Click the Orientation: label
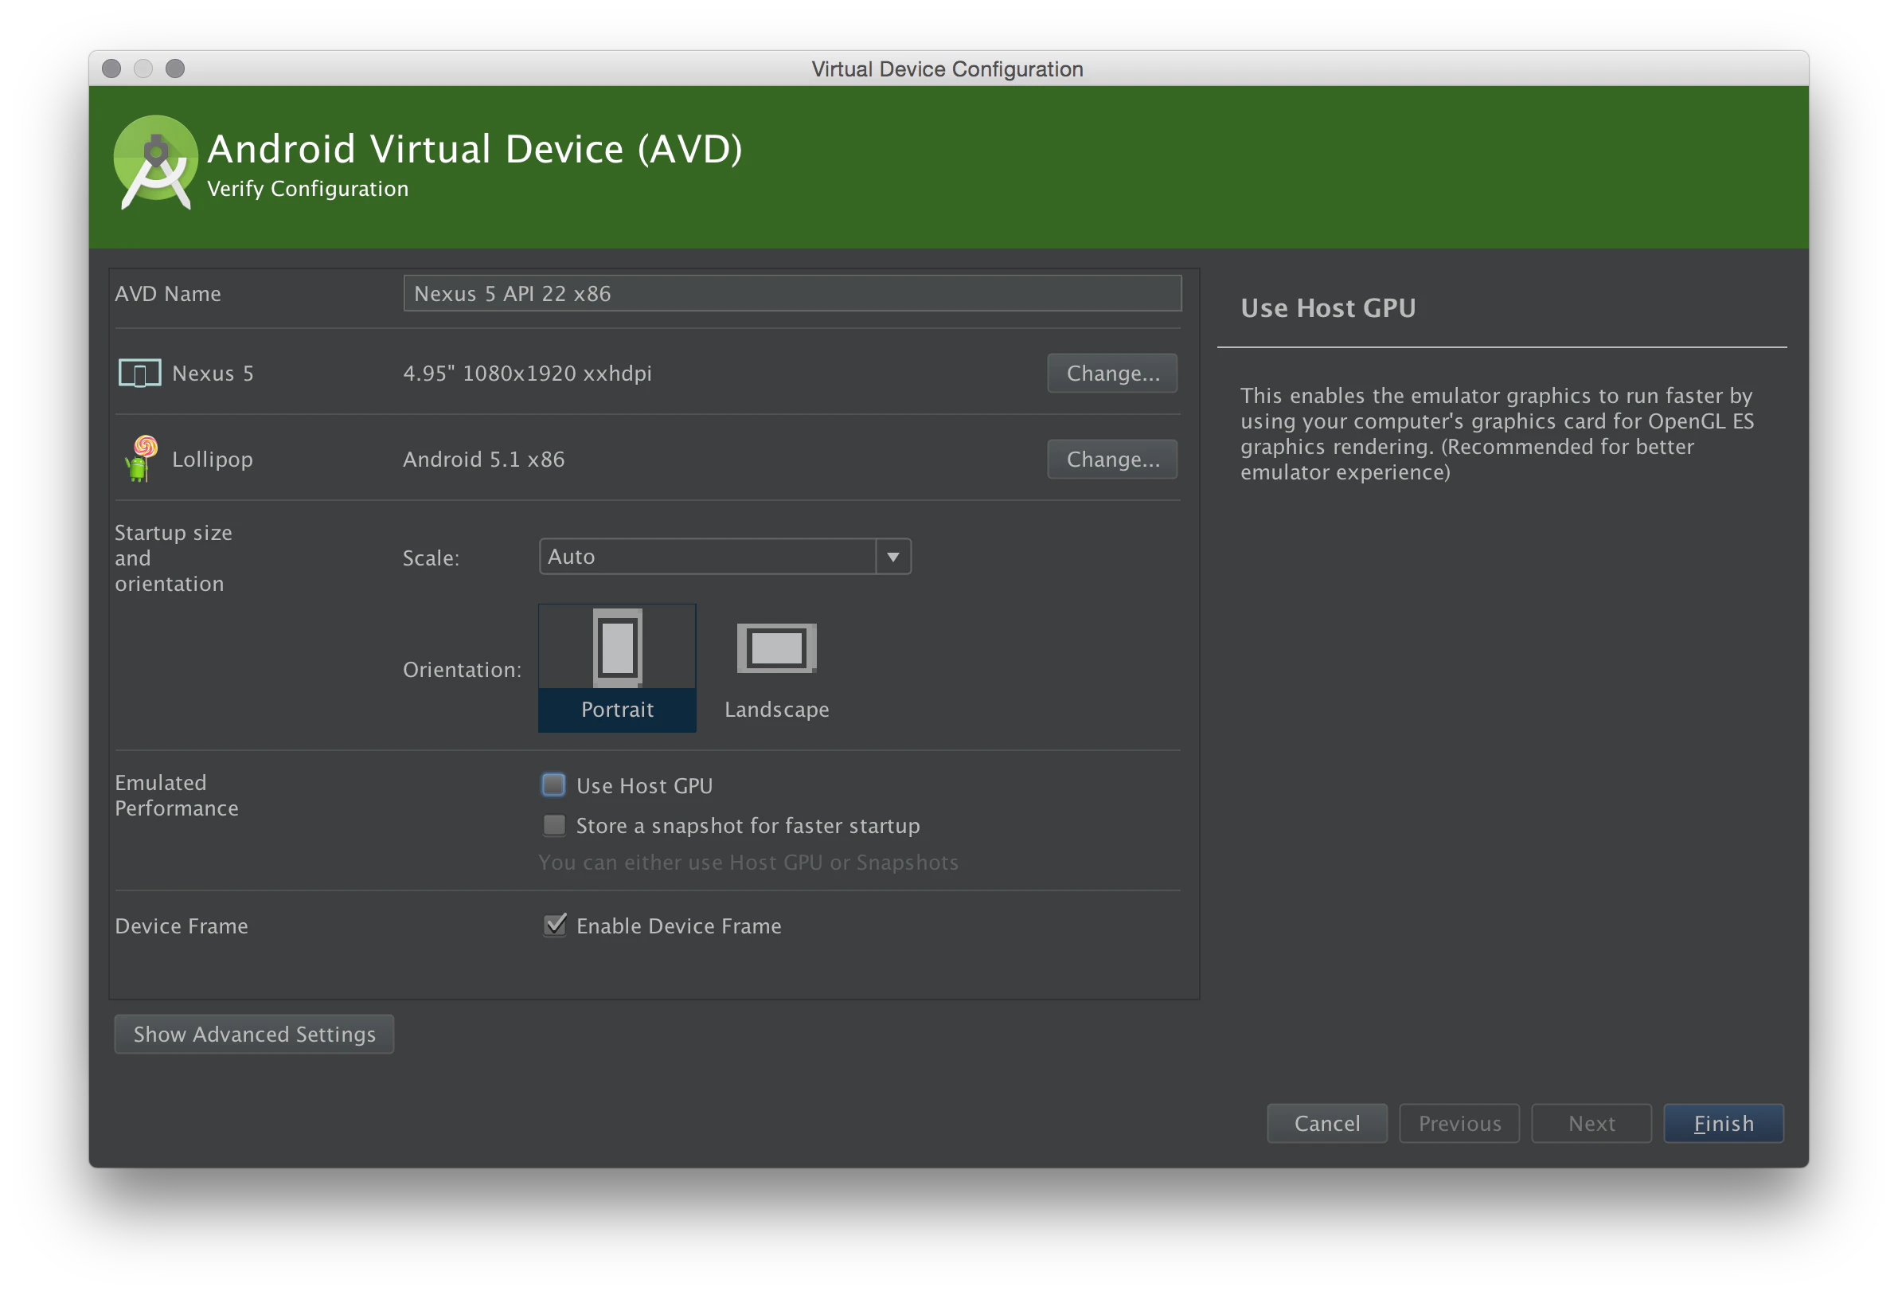The image size is (1898, 1295). pos(462,670)
